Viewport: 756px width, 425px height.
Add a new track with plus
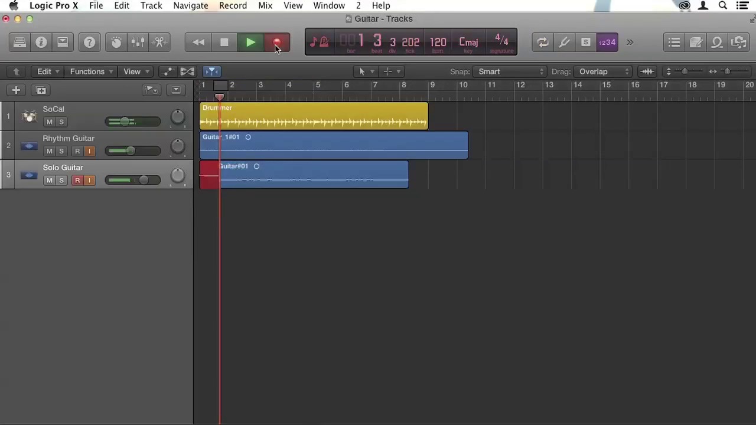pos(16,90)
